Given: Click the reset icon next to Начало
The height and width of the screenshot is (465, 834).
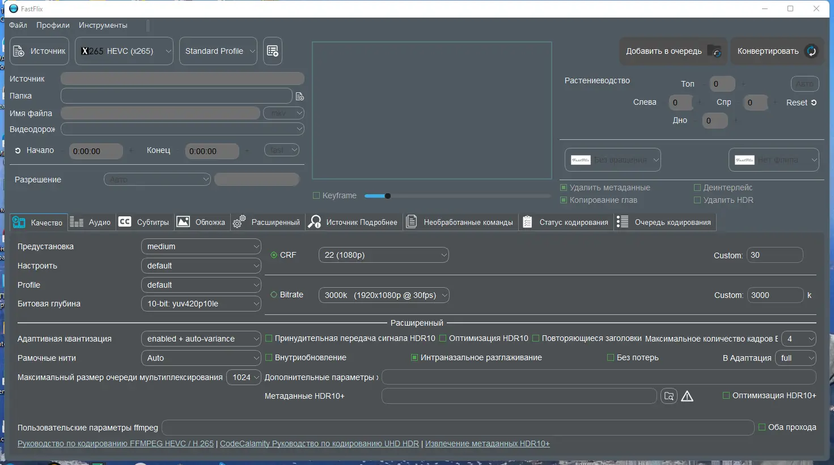Looking at the screenshot, I should [18, 151].
